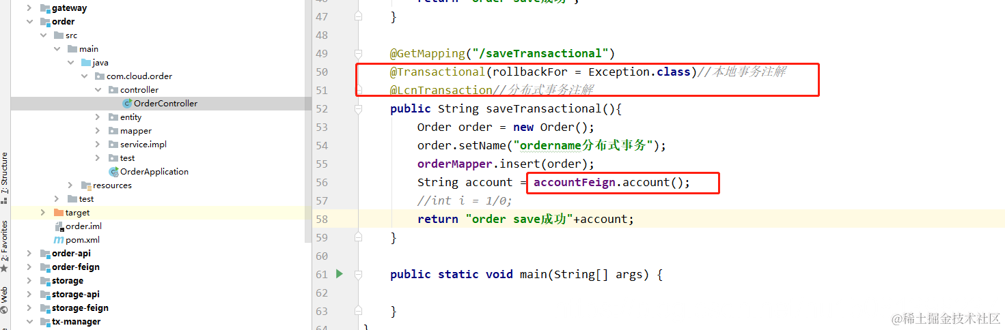1005x330 pixels.
Task: Expand the mapper package
Action: (x=98, y=131)
